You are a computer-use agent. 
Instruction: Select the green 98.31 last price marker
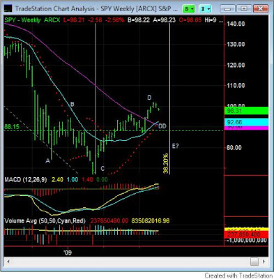(x=246, y=111)
